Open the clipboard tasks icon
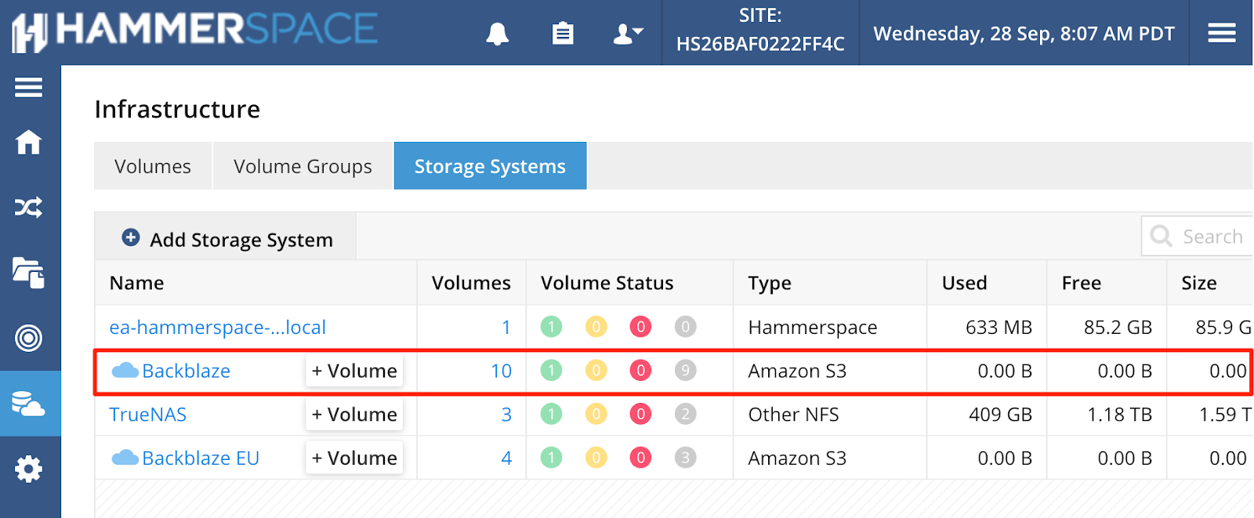 563,34
